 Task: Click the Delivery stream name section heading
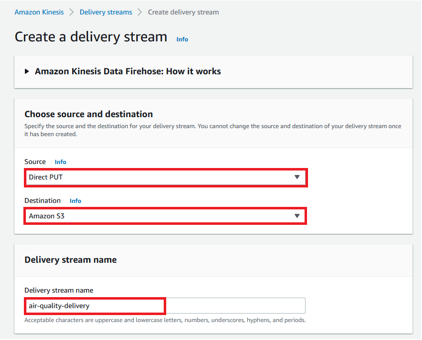71,260
